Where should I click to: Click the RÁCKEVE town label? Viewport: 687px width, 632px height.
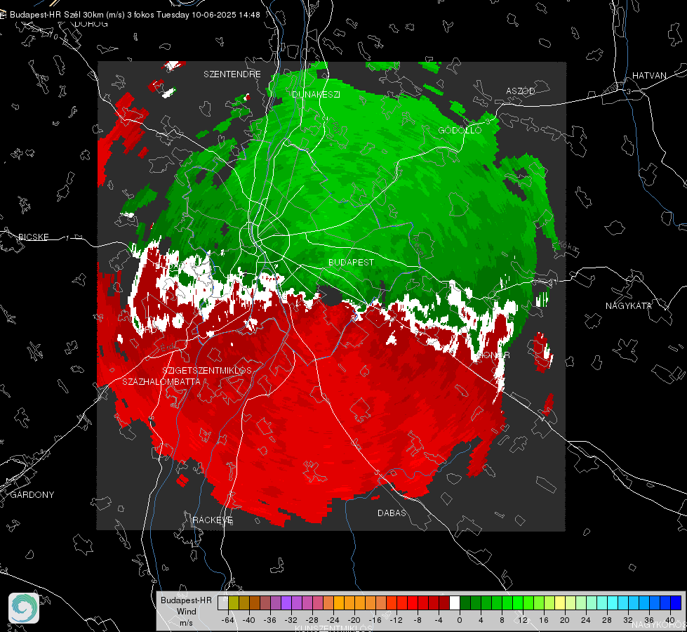[x=213, y=520]
